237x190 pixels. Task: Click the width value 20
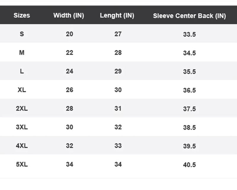[x=69, y=34]
